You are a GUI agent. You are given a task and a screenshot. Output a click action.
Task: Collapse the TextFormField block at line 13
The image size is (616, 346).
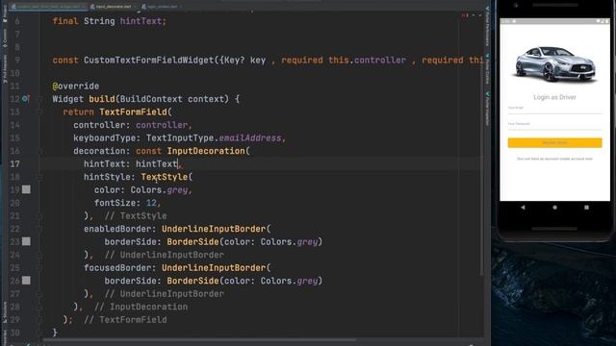click(39, 112)
